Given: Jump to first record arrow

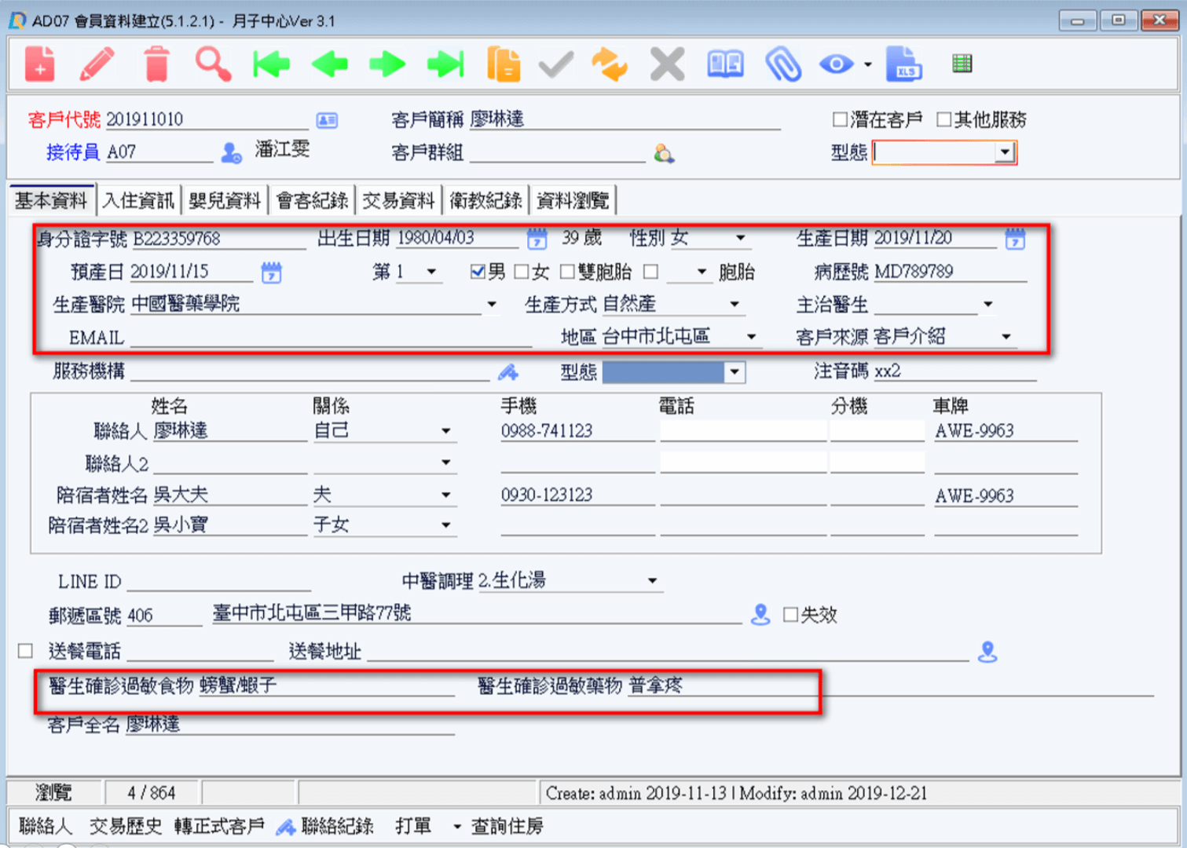Looking at the screenshot, I should 271,64.
